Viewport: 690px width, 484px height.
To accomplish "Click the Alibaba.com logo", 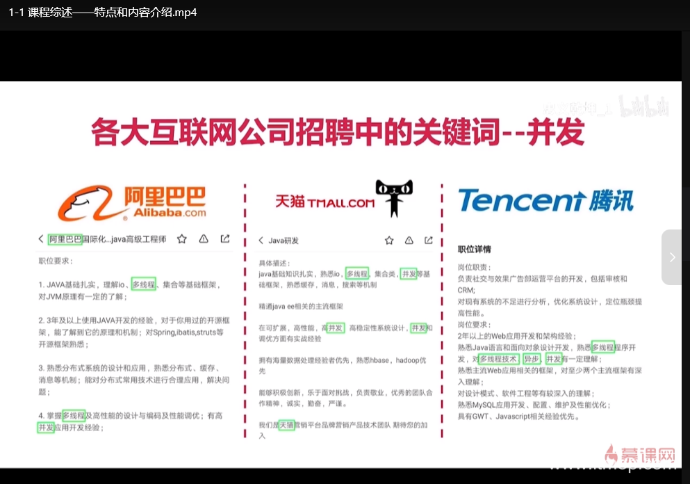I will tap(133, 202).
